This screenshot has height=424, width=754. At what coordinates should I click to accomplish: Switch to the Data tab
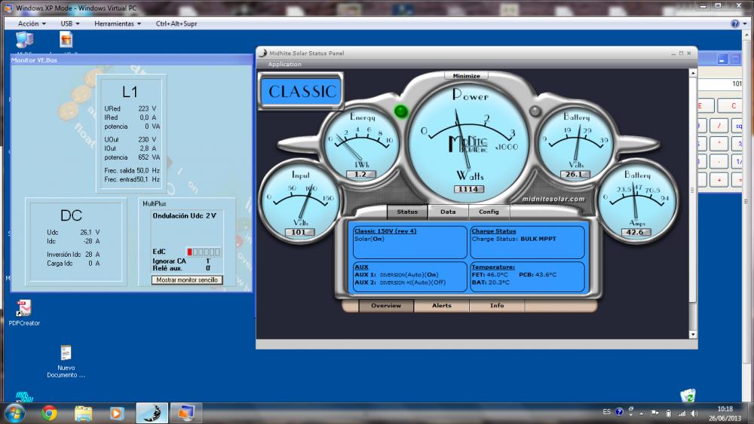click(448, 212)
